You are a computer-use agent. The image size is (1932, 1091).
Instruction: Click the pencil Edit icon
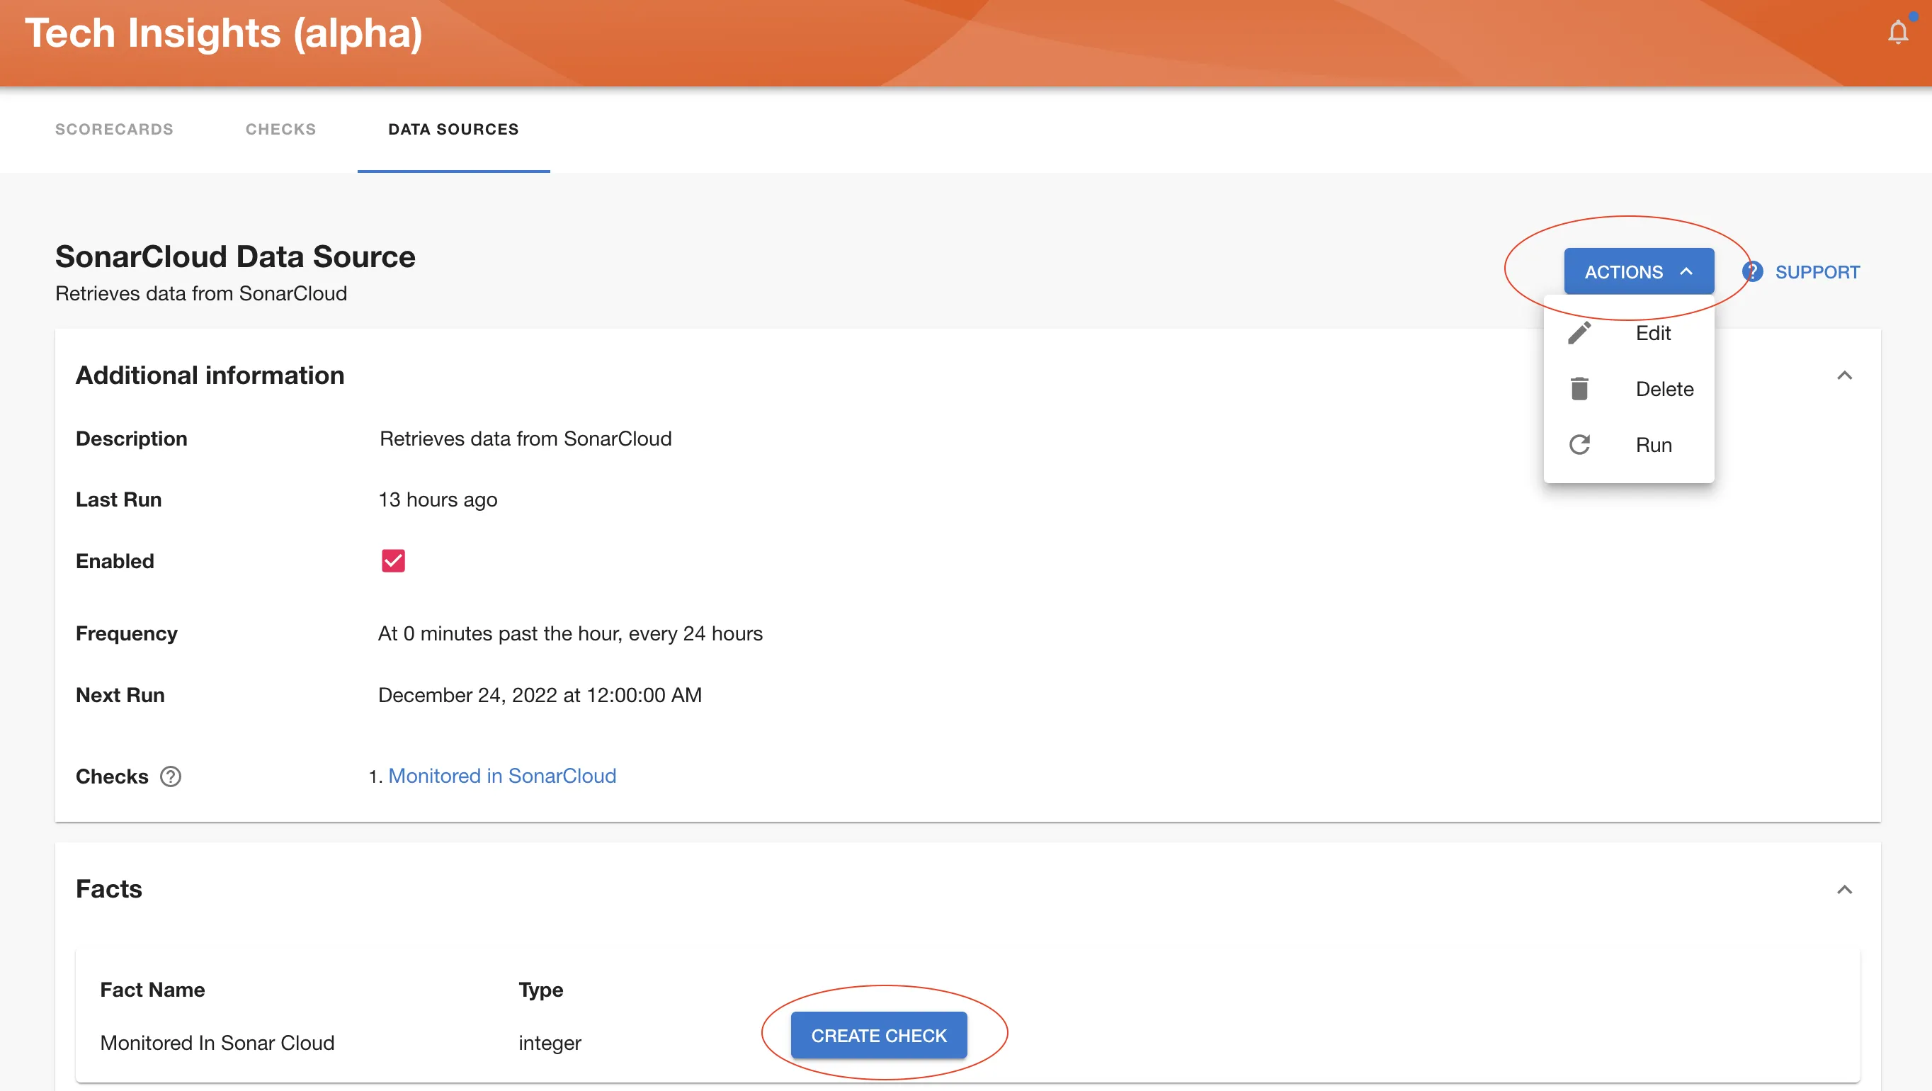pyautogui.click(x=1579, y=333)
